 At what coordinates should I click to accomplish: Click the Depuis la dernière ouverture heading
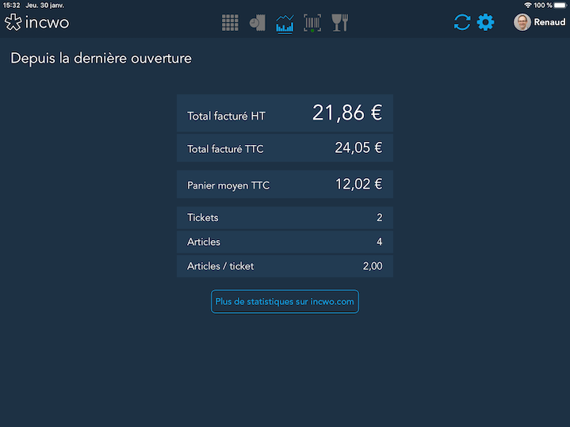click(x=101, y=59)
